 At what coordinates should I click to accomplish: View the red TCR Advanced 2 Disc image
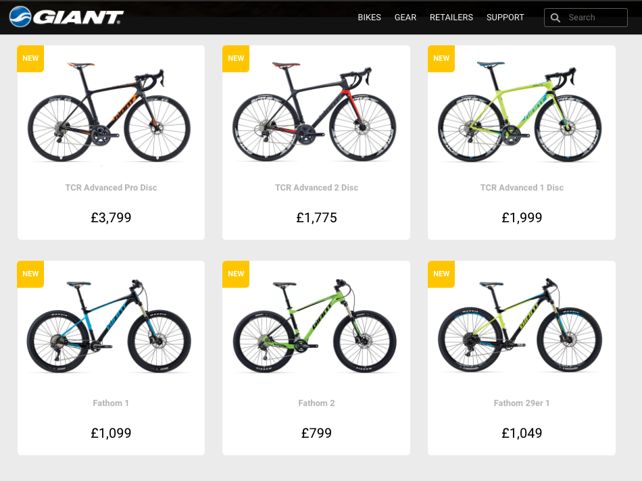tap(316, 112)
